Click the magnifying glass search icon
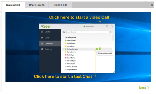156x94 pixels. [x=64, y=32]
